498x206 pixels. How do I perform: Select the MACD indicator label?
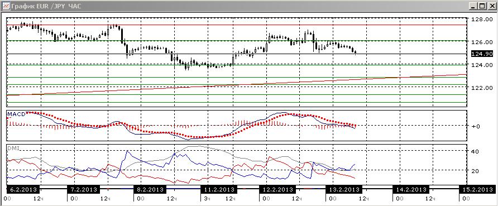pyautogui.click(x=16, y=114)
